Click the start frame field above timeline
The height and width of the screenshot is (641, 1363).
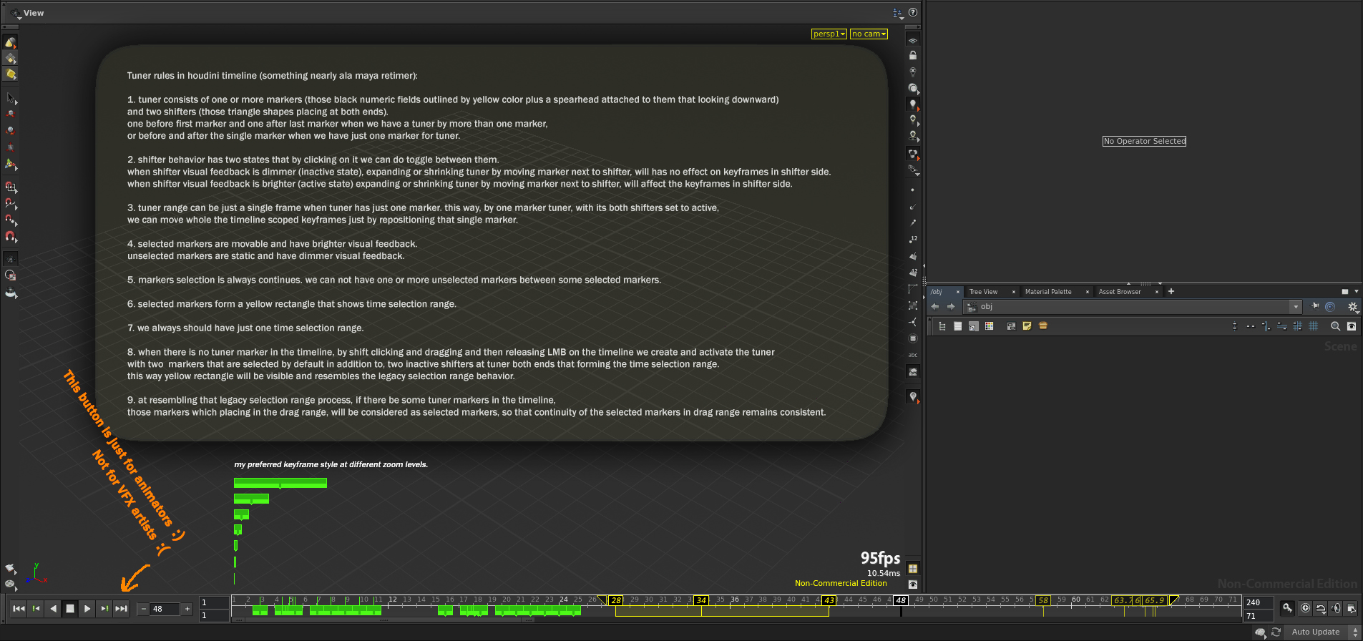(214, 602)
